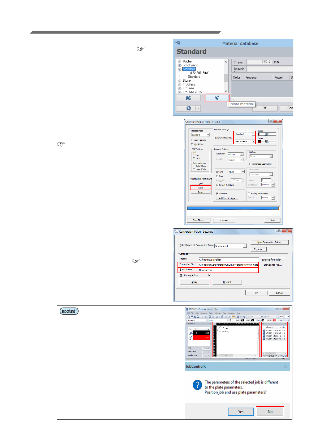Click the material tree vertical scrollbar
Viewport: 316px width, 448px height.
226,76
